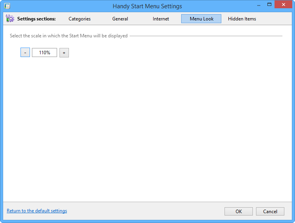295x223 pixels.
Task: Click the Handy Start Menu title bar icon
Action: [7, 6]
